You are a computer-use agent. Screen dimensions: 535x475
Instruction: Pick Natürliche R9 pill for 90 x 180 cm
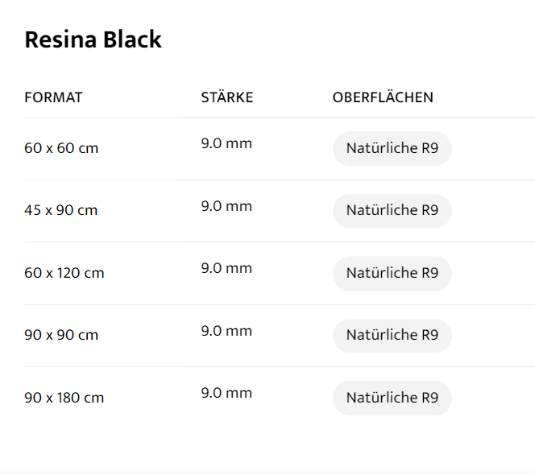click(x=392, y=398)
